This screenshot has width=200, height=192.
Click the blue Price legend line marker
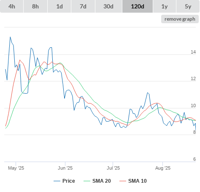(57, 181)
